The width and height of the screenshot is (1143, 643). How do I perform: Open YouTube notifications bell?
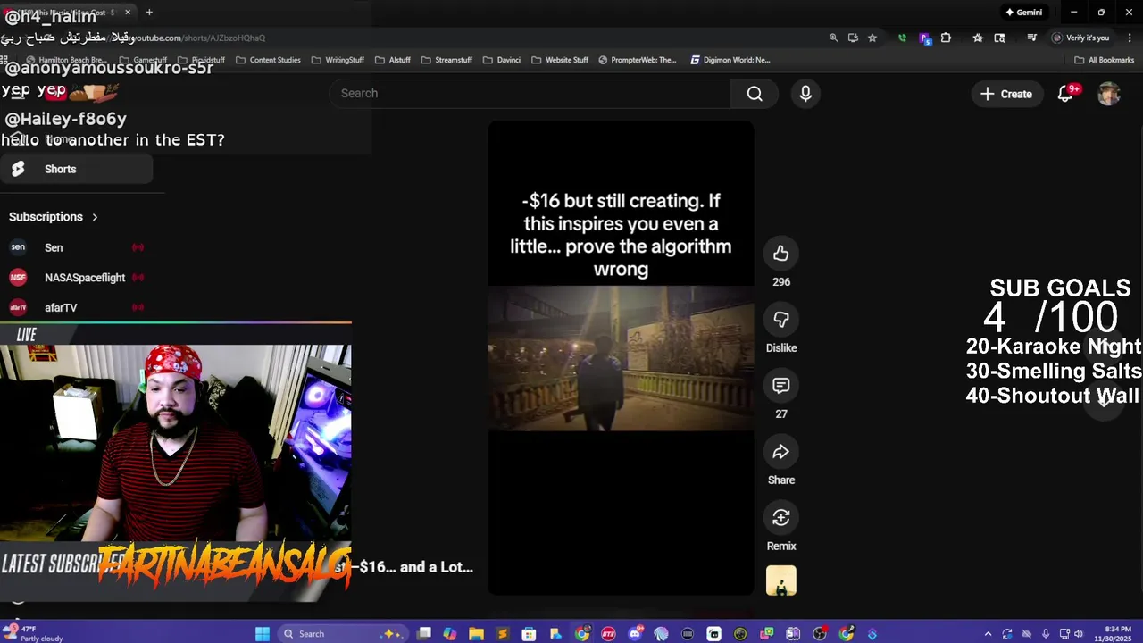click(1065, 94)
